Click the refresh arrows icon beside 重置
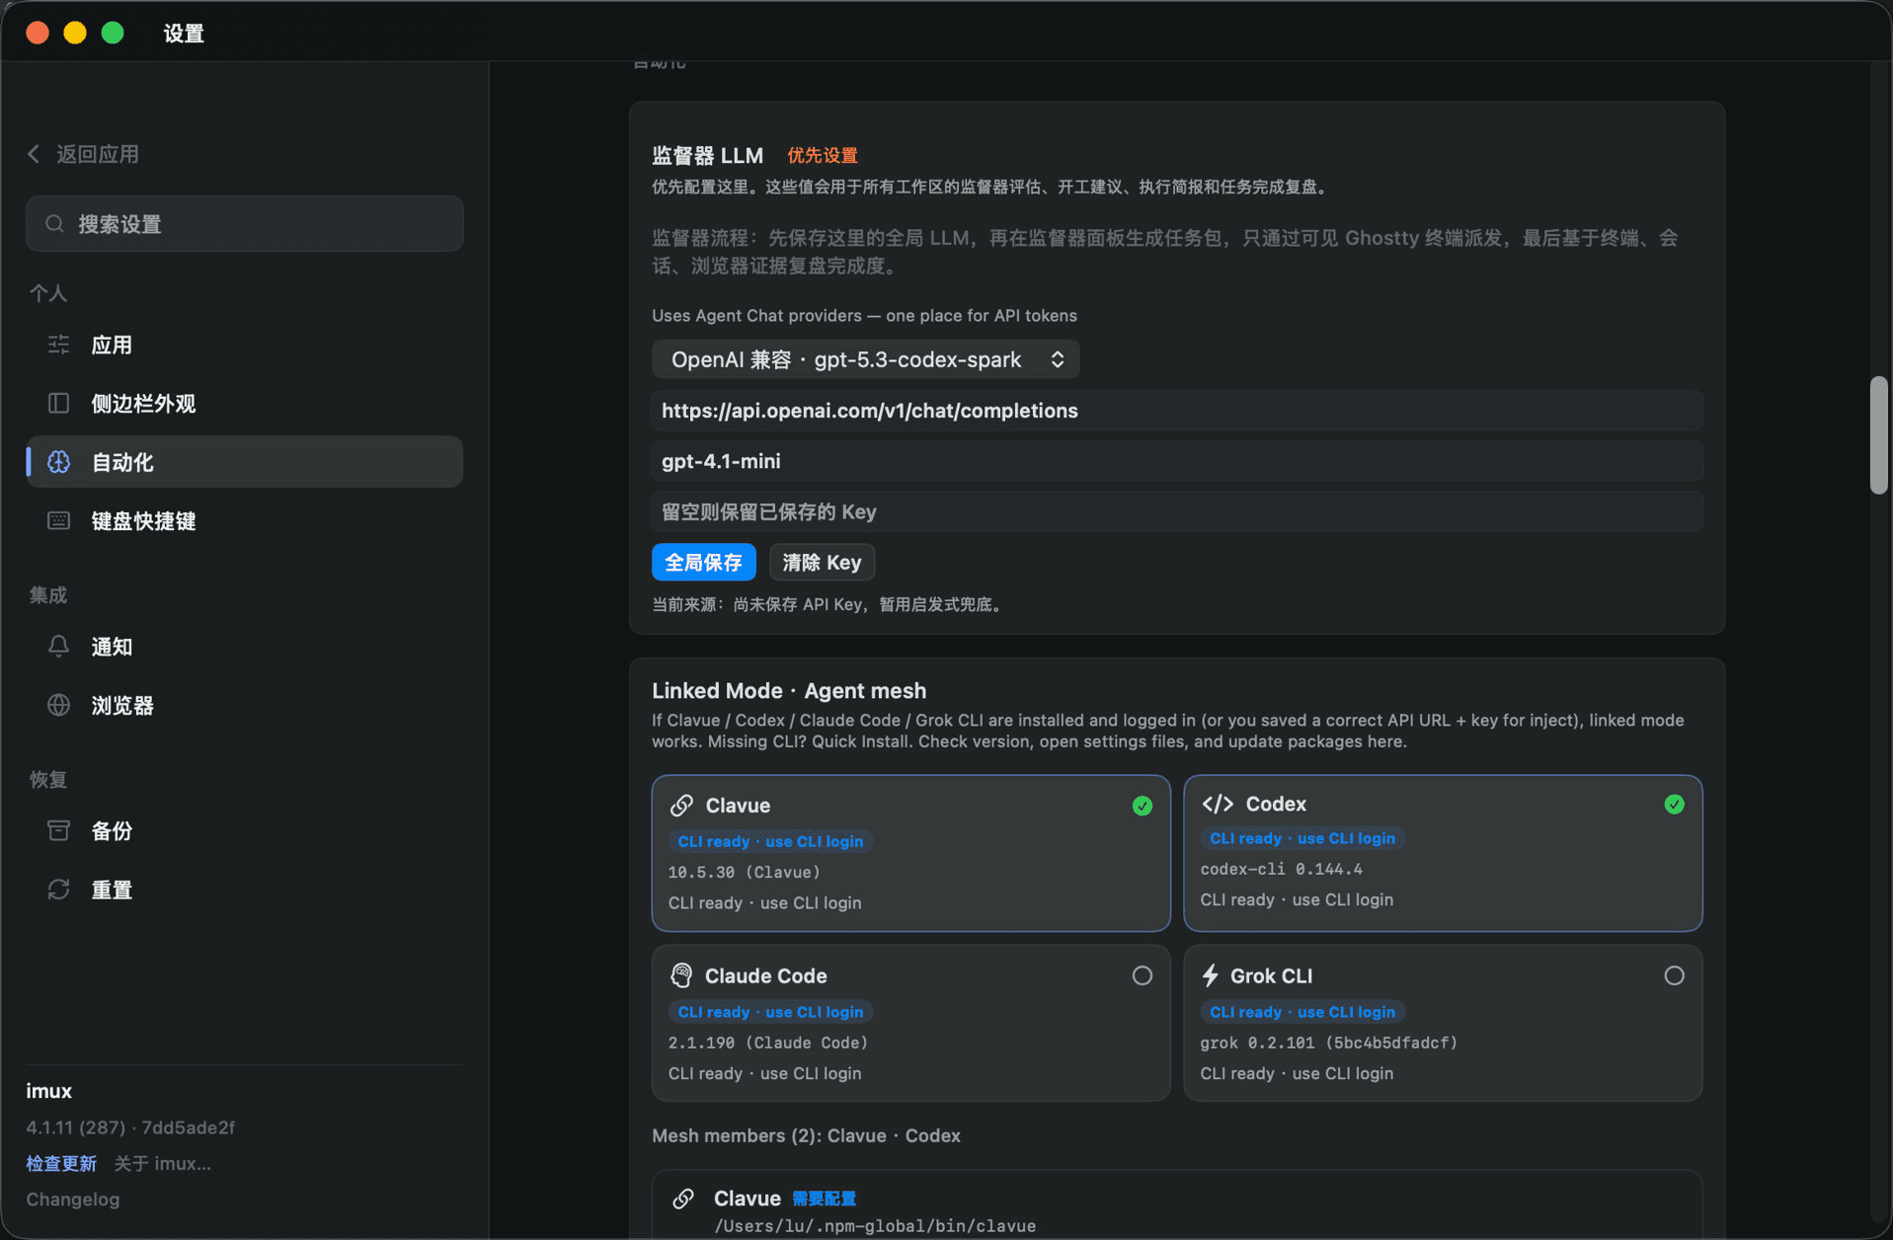 pyautogui.click(x=59, y=890)
